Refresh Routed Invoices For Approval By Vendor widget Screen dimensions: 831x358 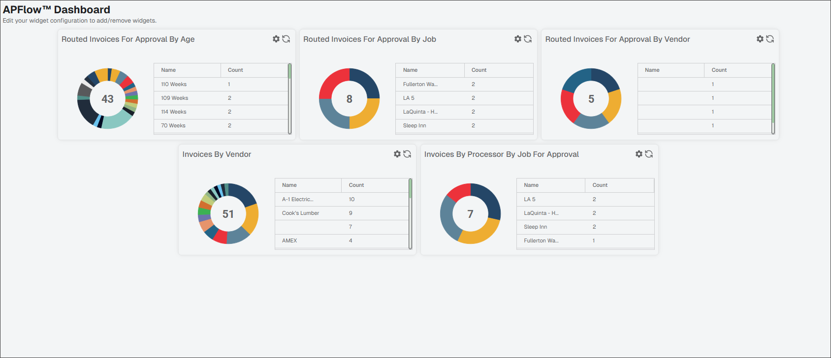(770, 39)
